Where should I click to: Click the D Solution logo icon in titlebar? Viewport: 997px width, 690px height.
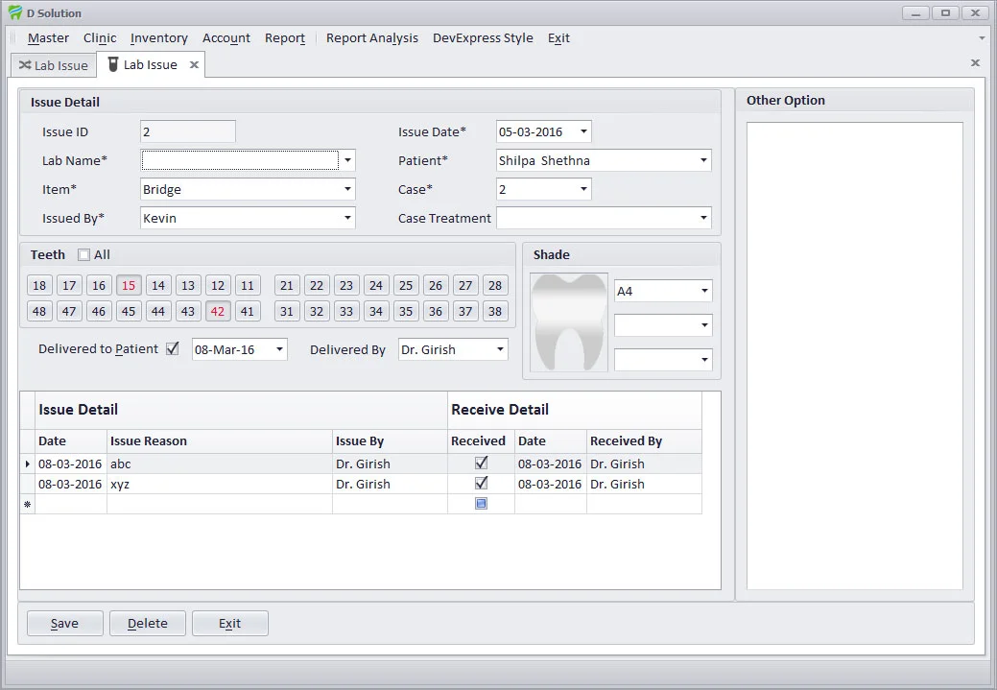(13, 12)
